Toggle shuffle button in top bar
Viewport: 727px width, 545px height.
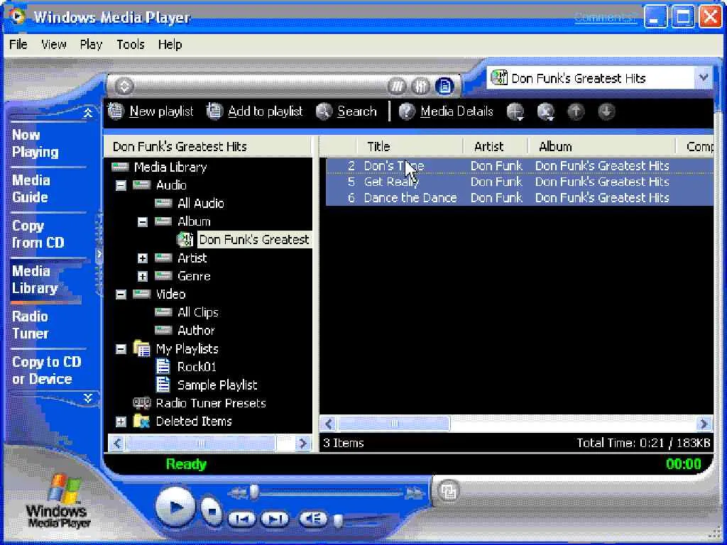[396, 86]
